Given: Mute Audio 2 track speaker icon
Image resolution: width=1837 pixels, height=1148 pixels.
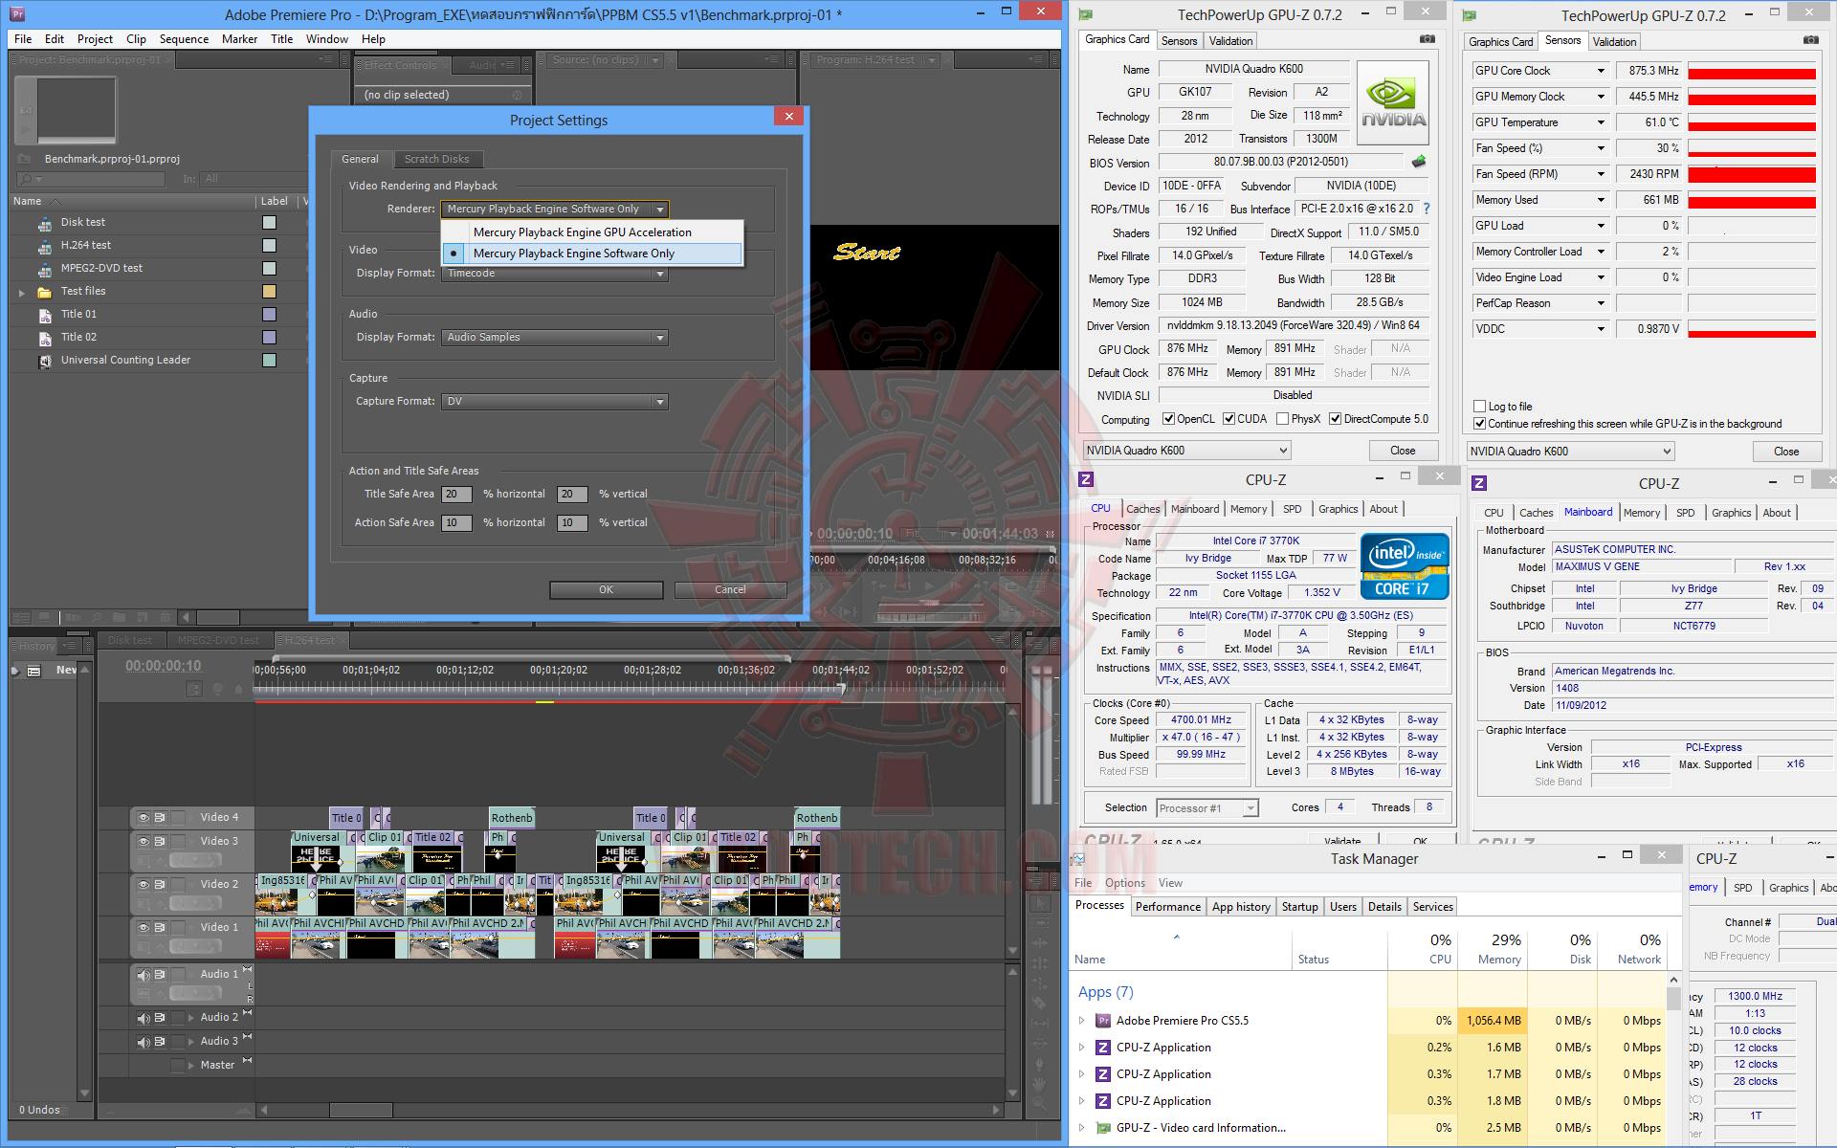Looking at the screenshot, I should tap(144, 1018).
